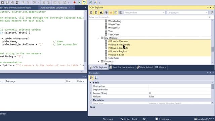Screen dimensions: 215x121
Task: Click the pin icon of the Properties panel
Action: point(210,73)
